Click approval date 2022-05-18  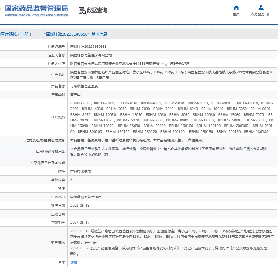click(80, 206)
